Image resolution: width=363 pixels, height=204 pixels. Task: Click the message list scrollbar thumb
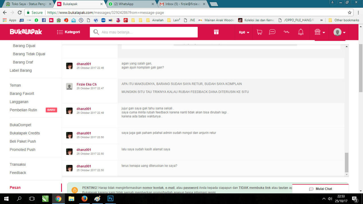pyautogui.click(x=347, y=162)
